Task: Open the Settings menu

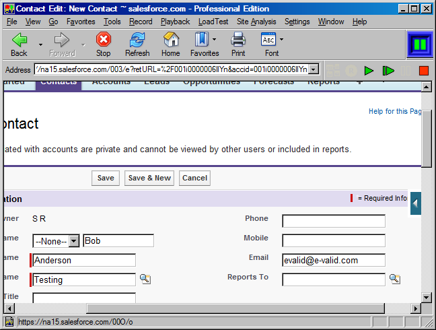Action: pos(297,22)
